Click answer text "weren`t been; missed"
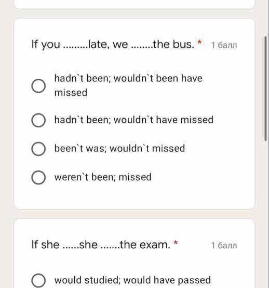The height and width of the screenshot is (288, 269). [x=103, y=177]
